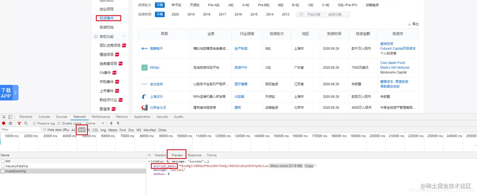Open the network filter funnel icon
Image resolution: width=477 pixels, height=195 pixels.
[x=19, y=123]
